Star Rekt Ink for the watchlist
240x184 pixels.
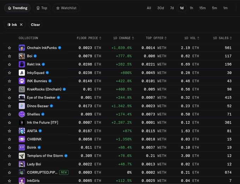10,64
